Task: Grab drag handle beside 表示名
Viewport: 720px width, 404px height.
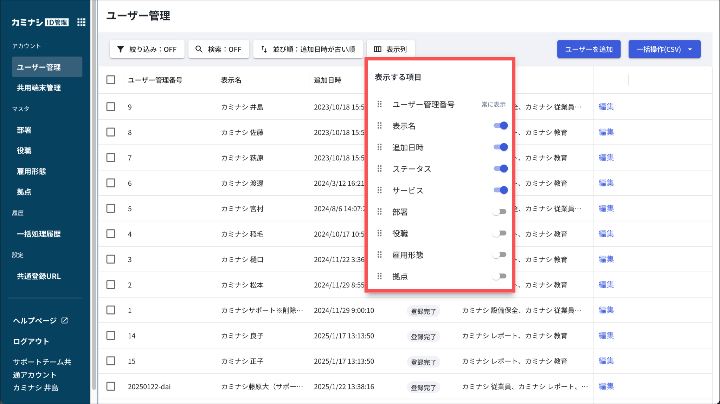Action: coord(379,126)
